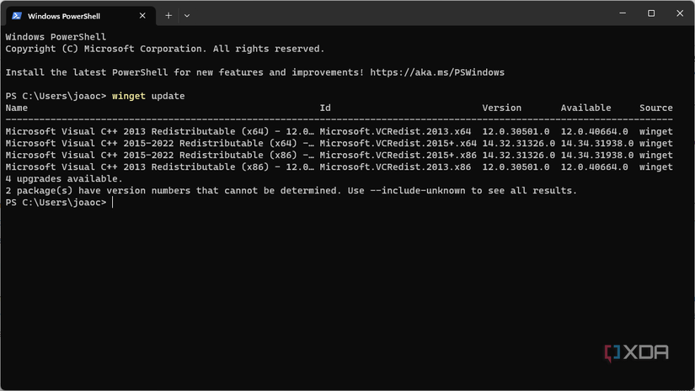Click the Available column header
The width and height of the screenshot is (695, 391).
click(x=585, y=108)
